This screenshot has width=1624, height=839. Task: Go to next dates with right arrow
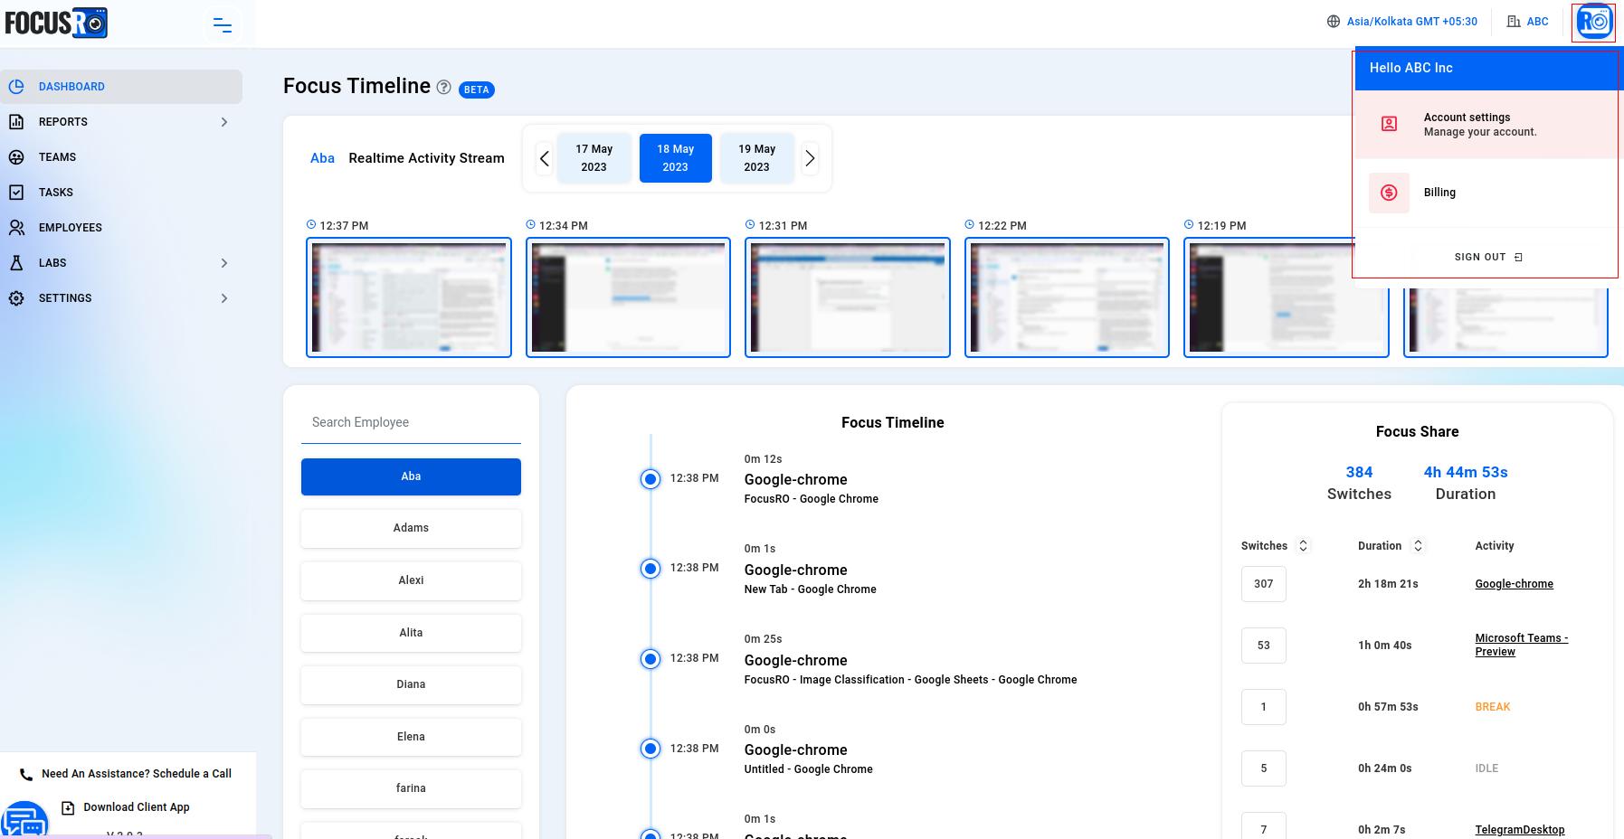[x=810, y=158]
